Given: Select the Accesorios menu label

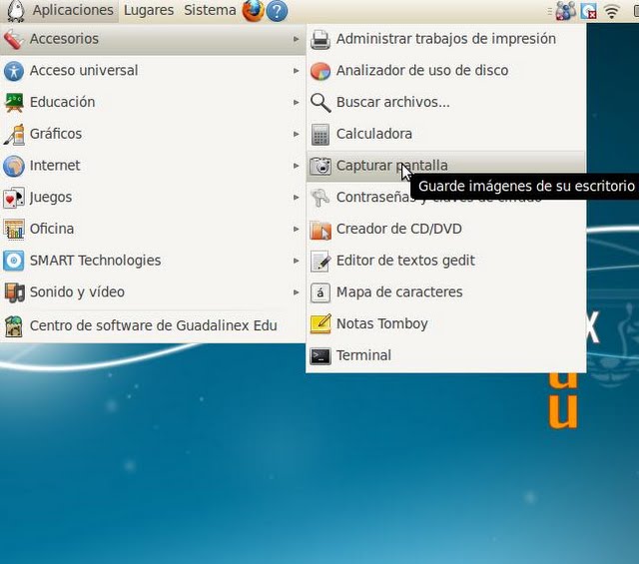Looking at the screenshot, I should point(64,39).
